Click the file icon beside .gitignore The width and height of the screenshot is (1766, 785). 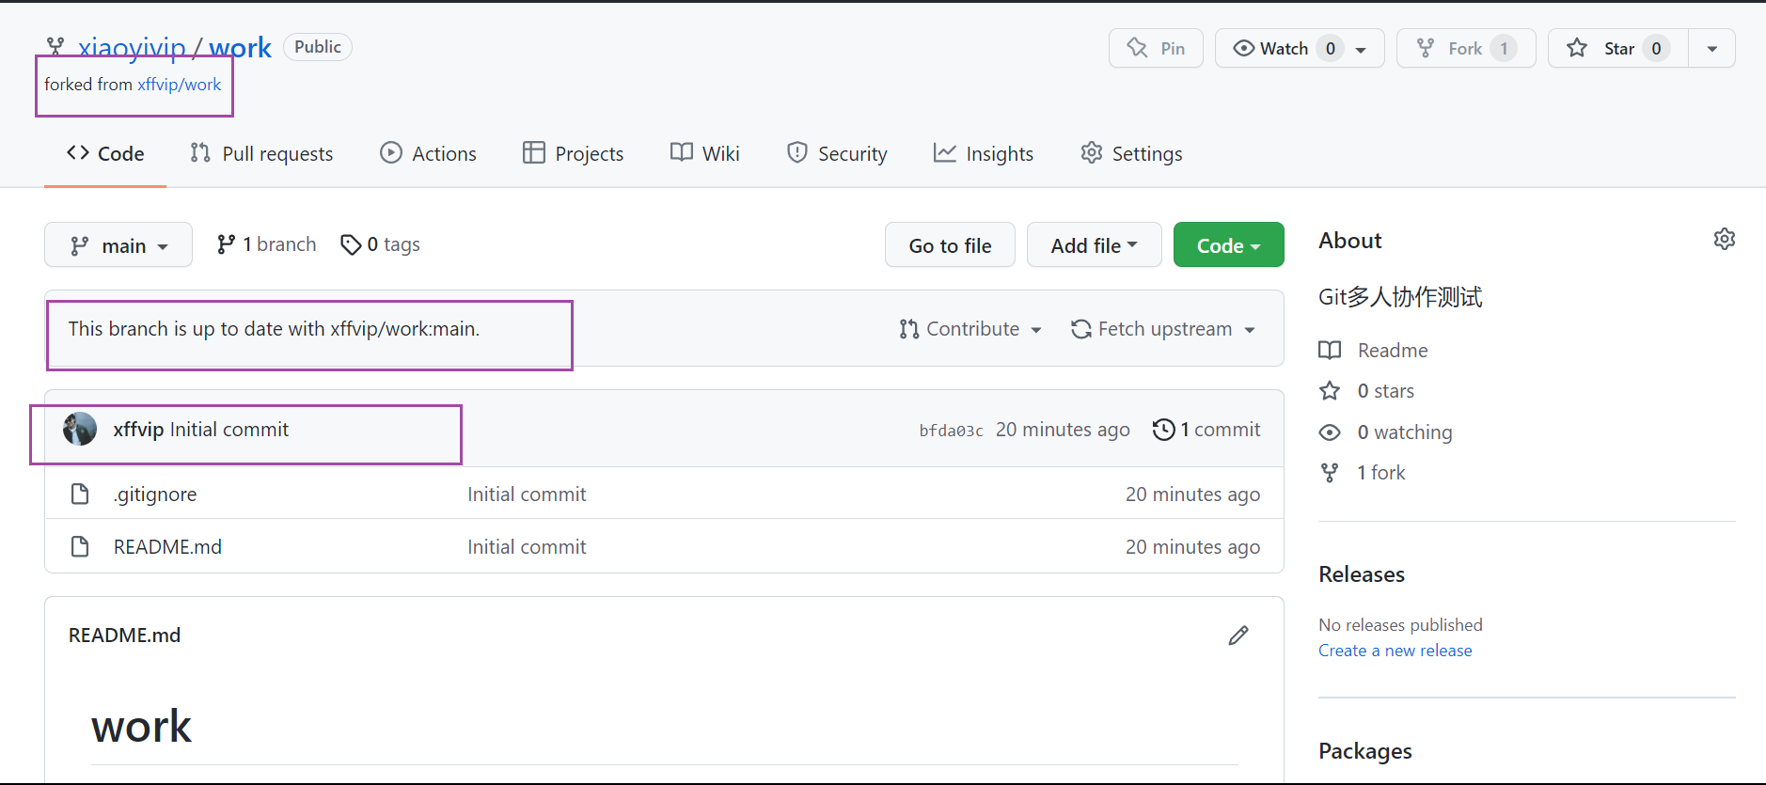[x=80, y=494]
